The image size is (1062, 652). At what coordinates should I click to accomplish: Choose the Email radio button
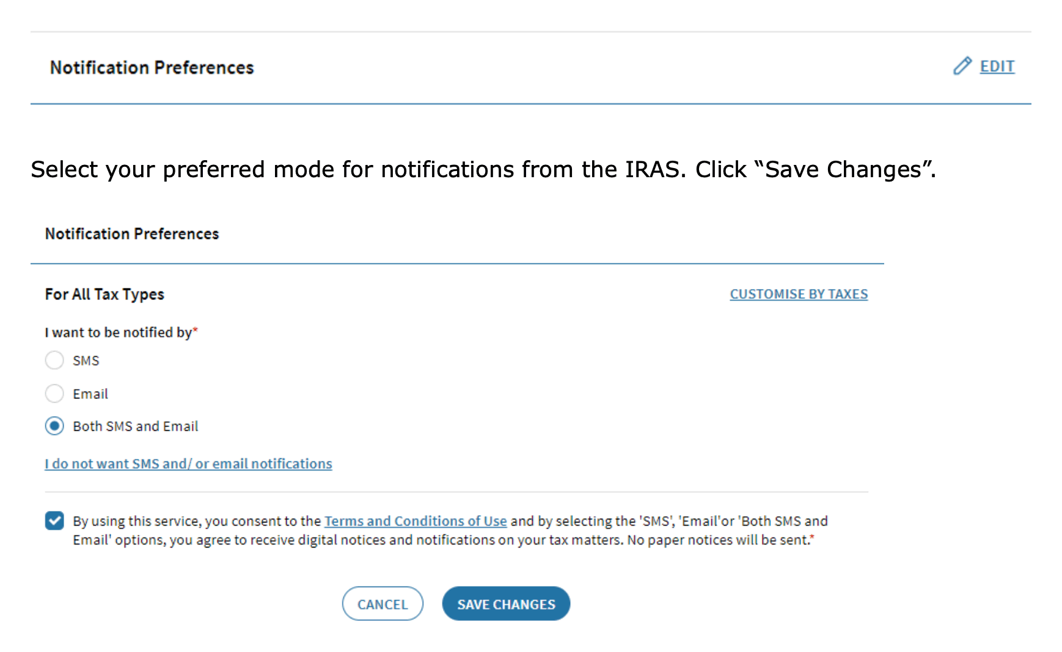(54, 394)
